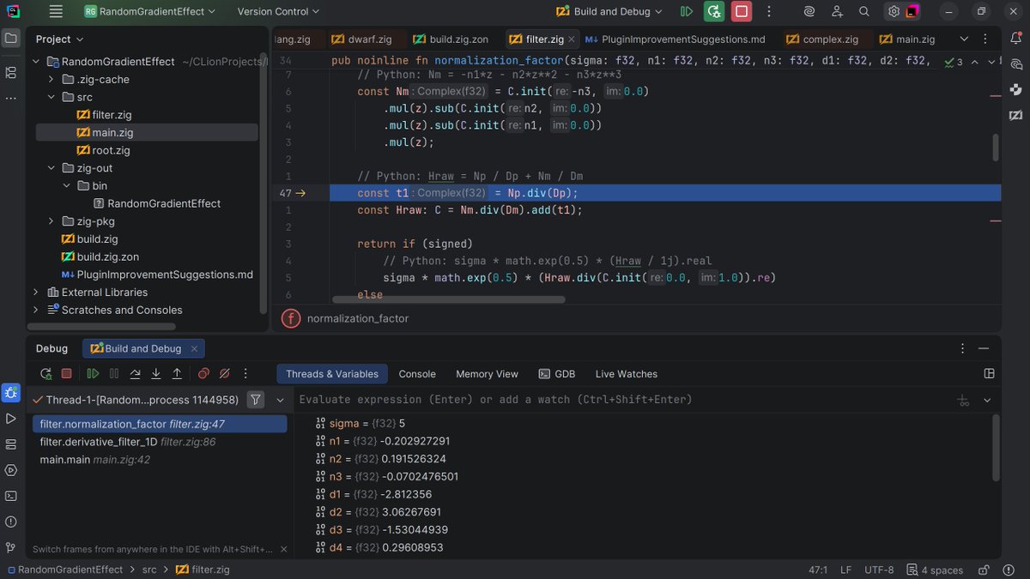Pause program in the debug toolbar
Viewport: 1030px width, 579px height.
[114, 374]
